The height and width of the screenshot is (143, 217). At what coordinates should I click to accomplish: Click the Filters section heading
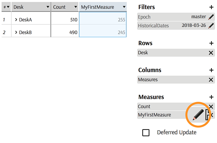pyautogui.click(x=147, y=7)
